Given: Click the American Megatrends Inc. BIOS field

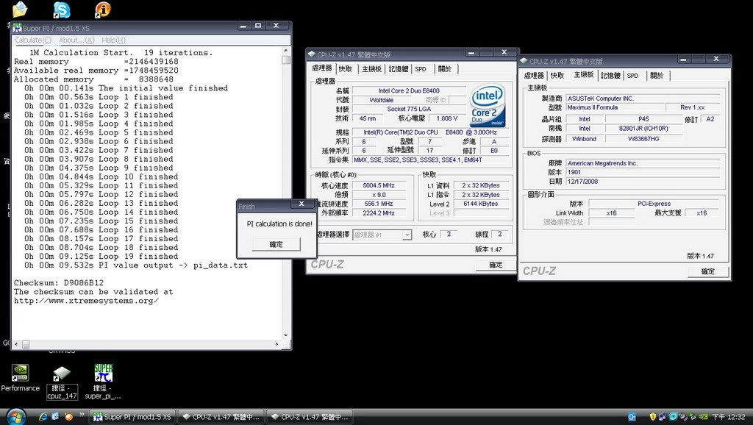Looking at the screenshot, I should [643, 163].
